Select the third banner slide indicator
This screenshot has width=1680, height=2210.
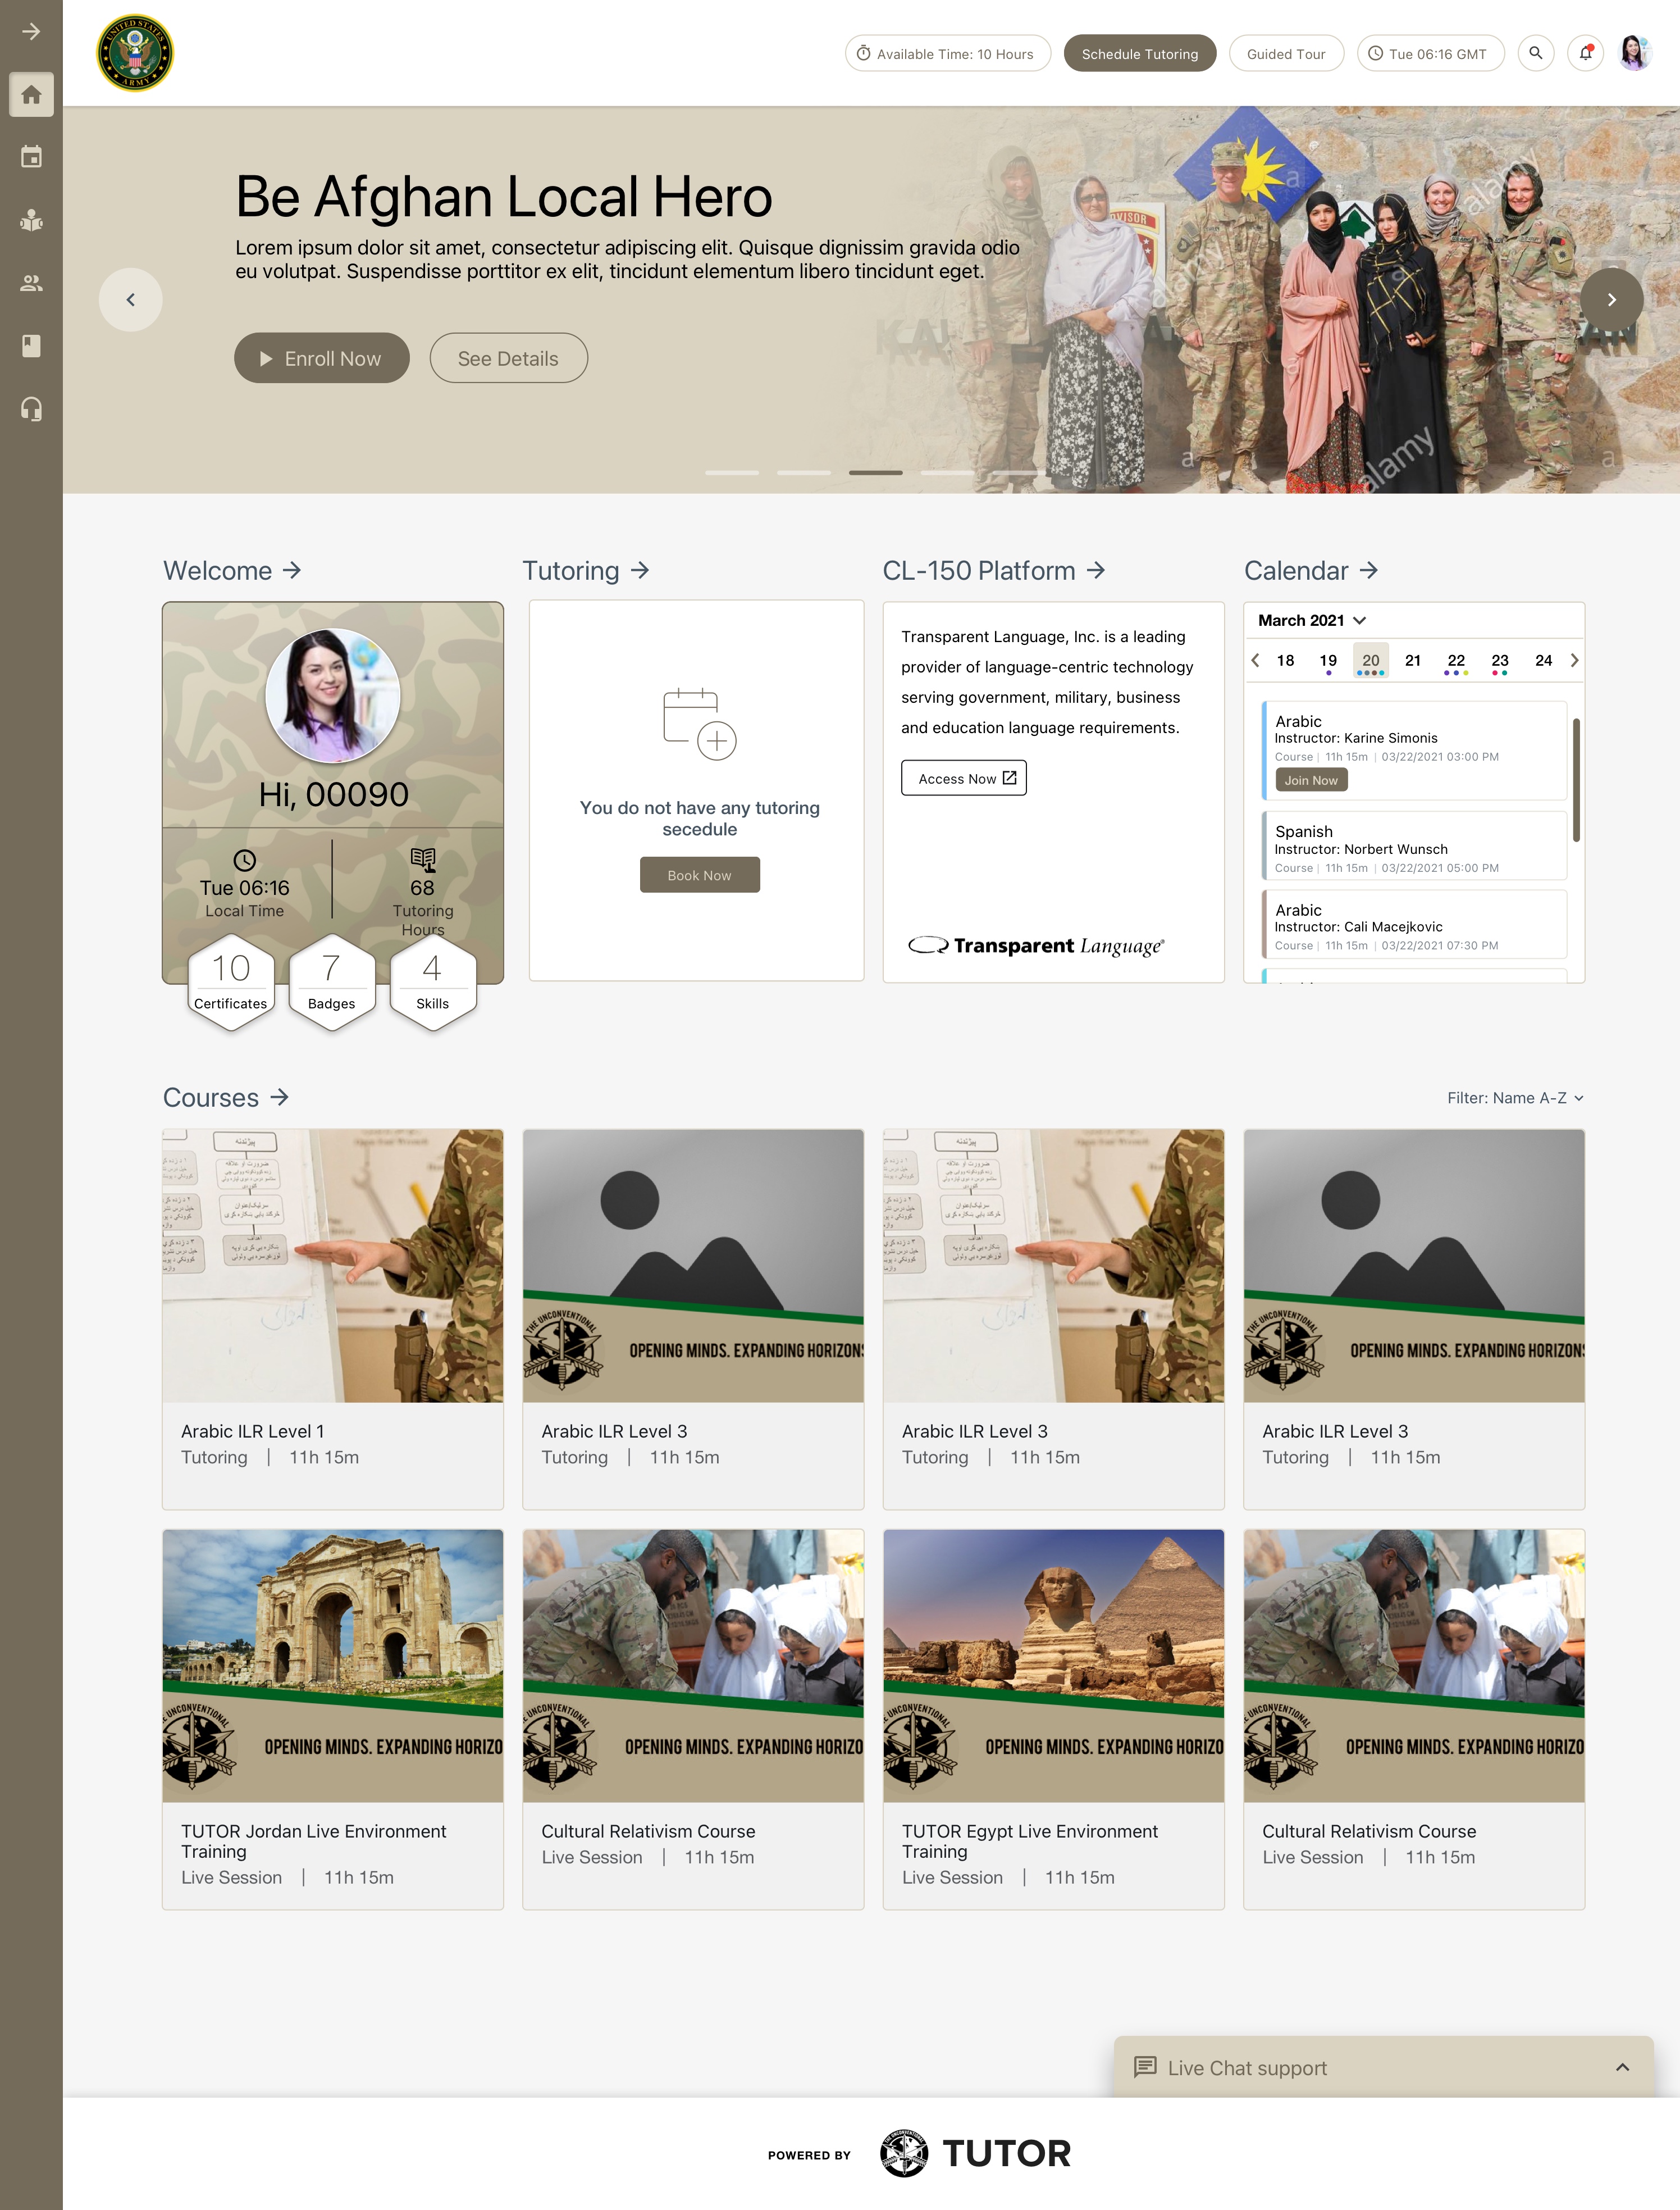(x=876, y=472)
